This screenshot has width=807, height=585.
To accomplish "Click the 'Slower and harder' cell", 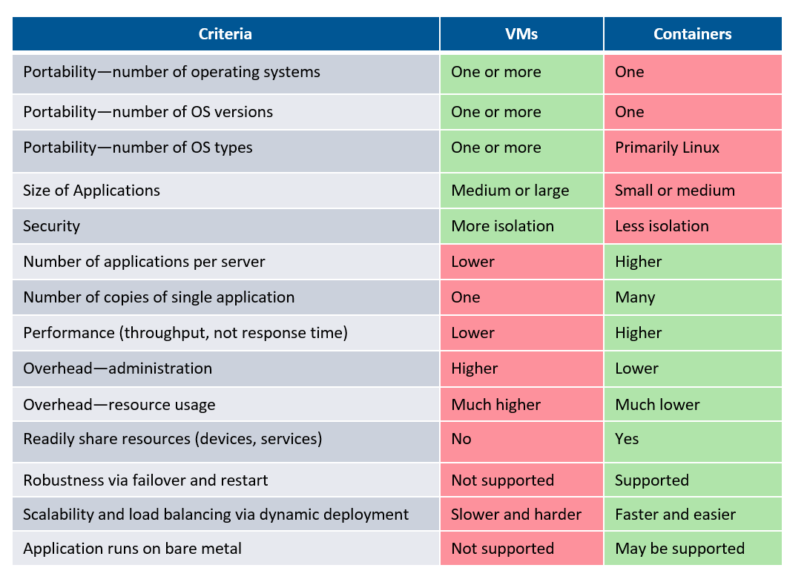I will (x=516, y=515).
